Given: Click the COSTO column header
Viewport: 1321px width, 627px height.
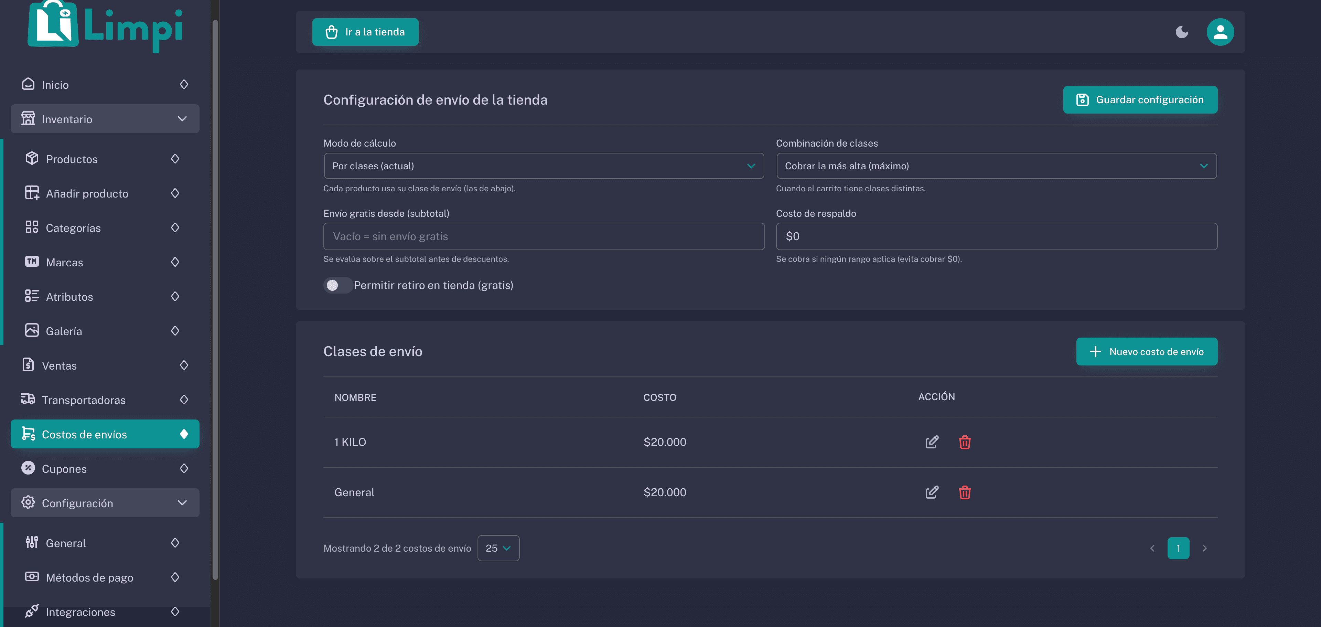Looking at the screenshot, I should [x=659, y=397].
